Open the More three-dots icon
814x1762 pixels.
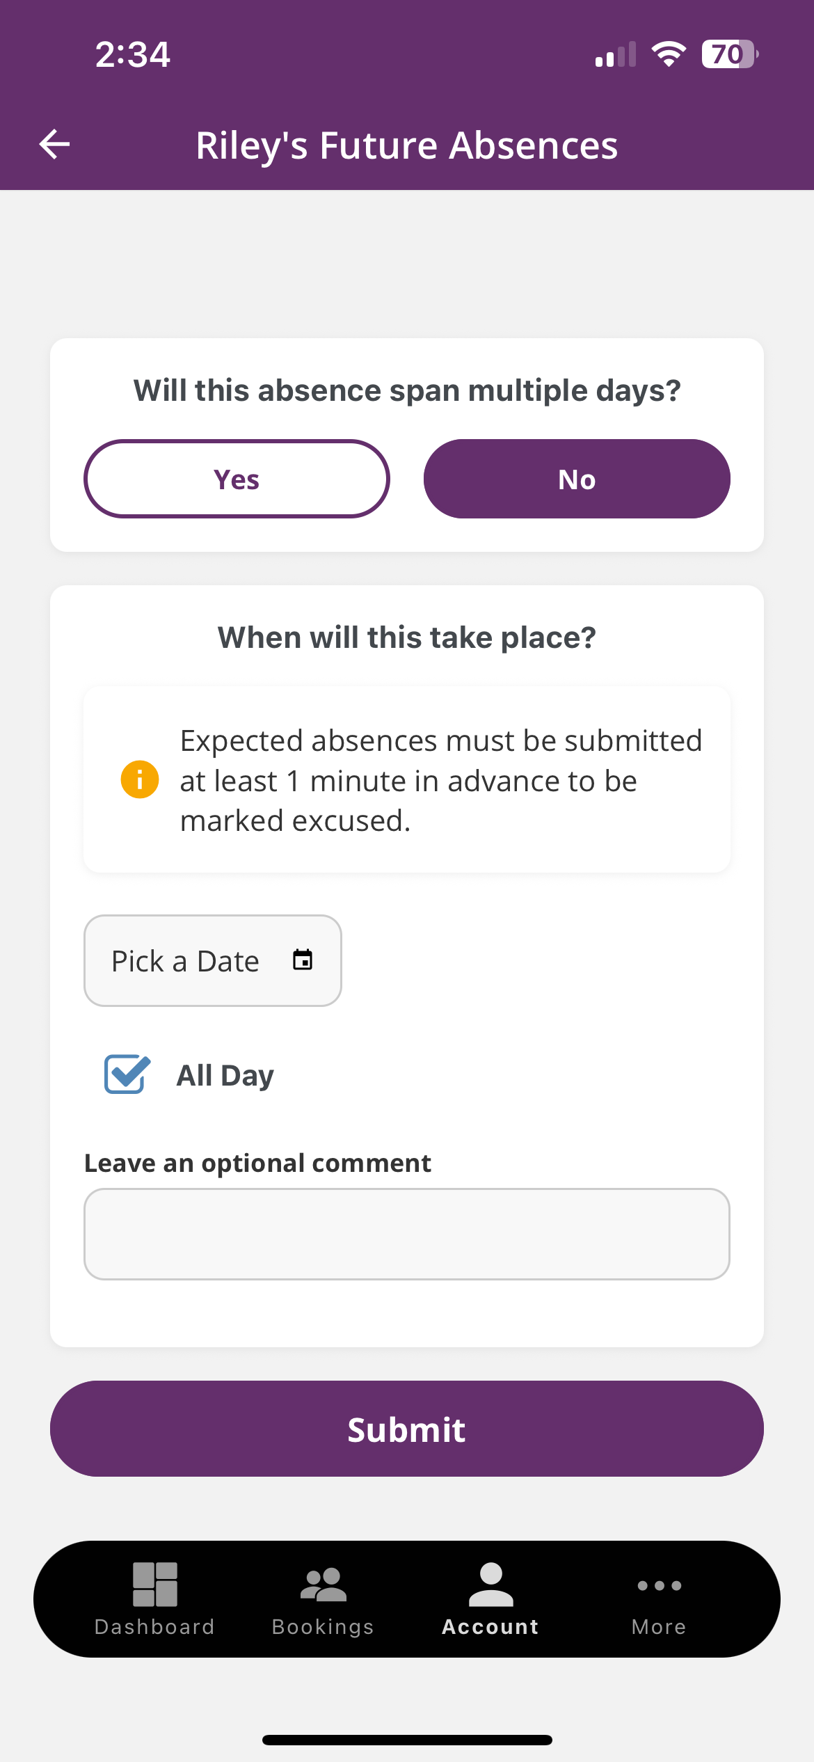click(x=659, y=1585)
